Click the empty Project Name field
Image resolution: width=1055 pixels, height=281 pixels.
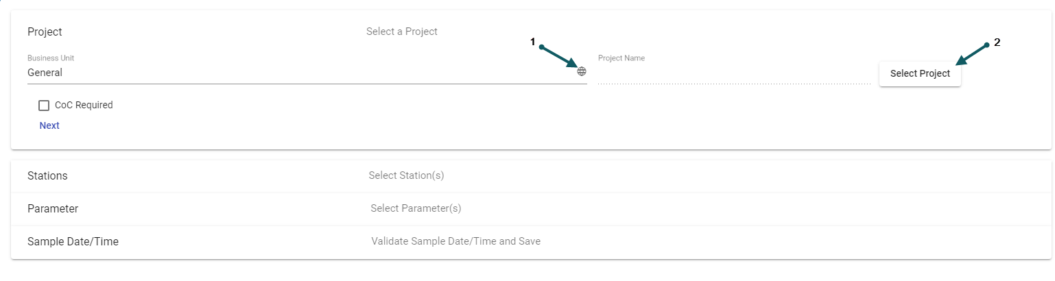pos(734,74)
